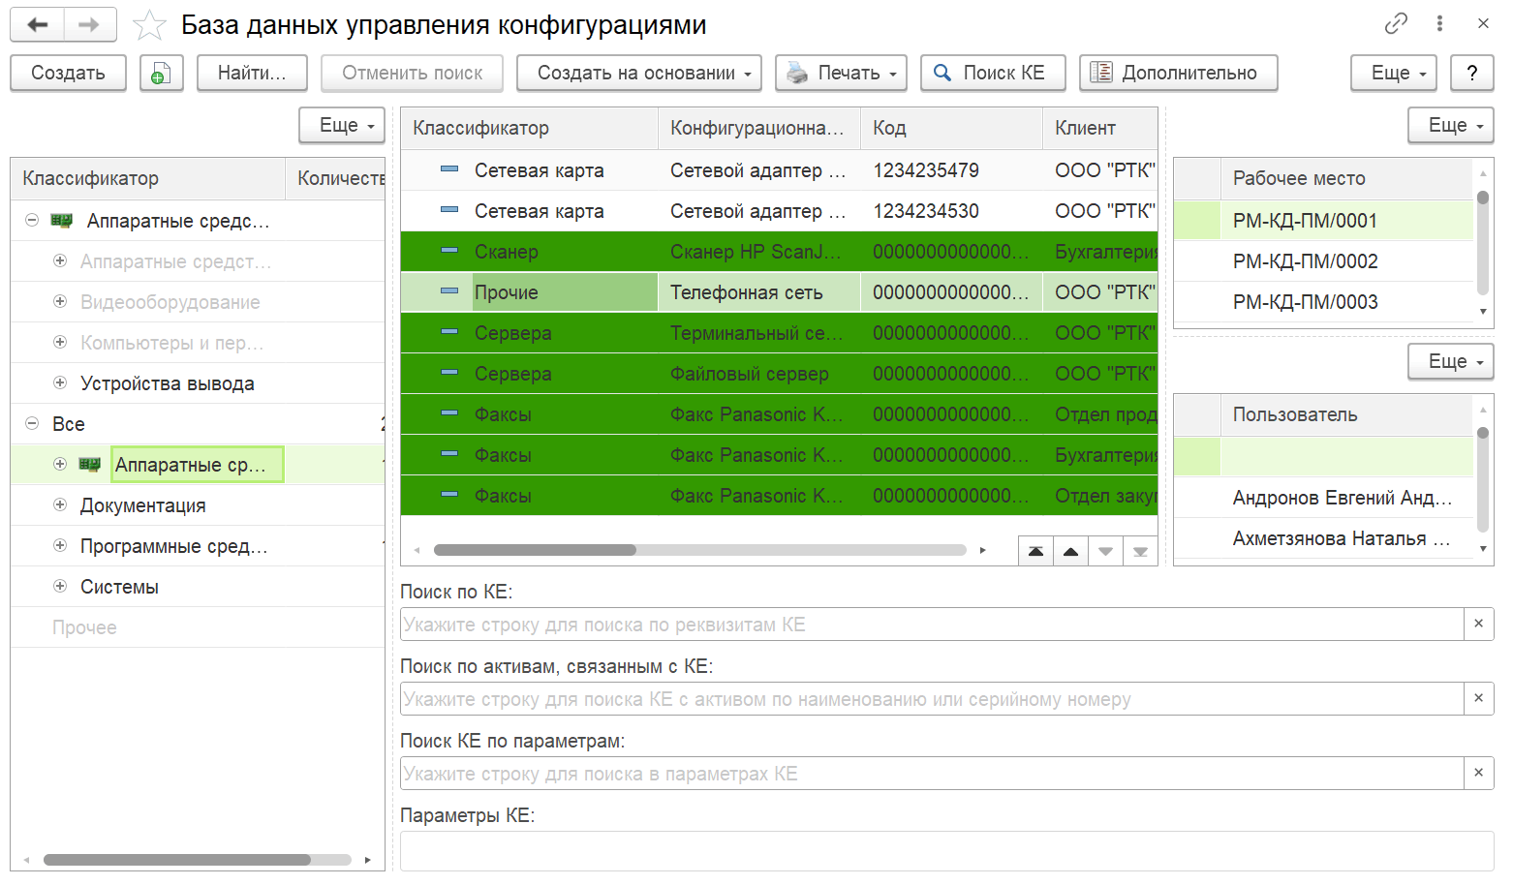Clear the parameter search field with X
The width and height of the screenshot is (1513, 885).
[1478, 774]
